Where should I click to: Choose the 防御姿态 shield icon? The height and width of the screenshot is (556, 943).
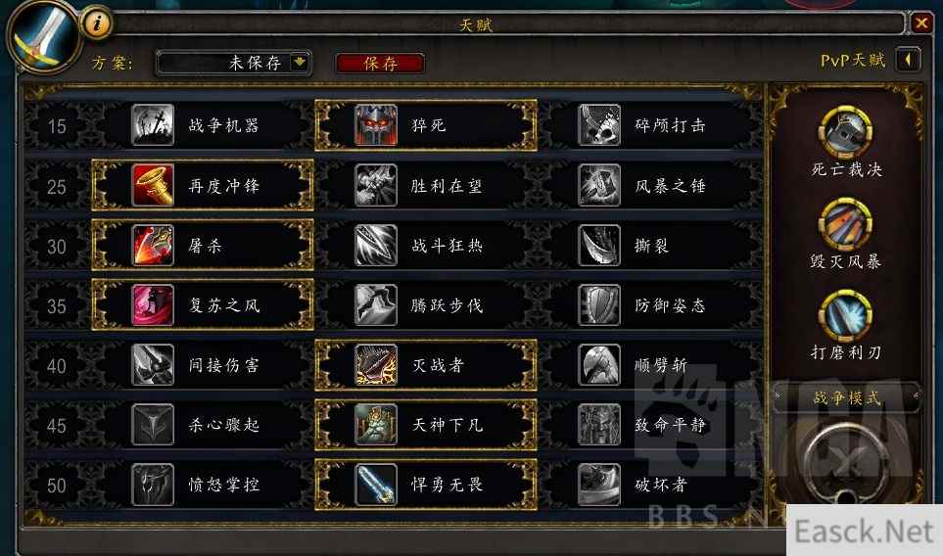tap(599, 305)
